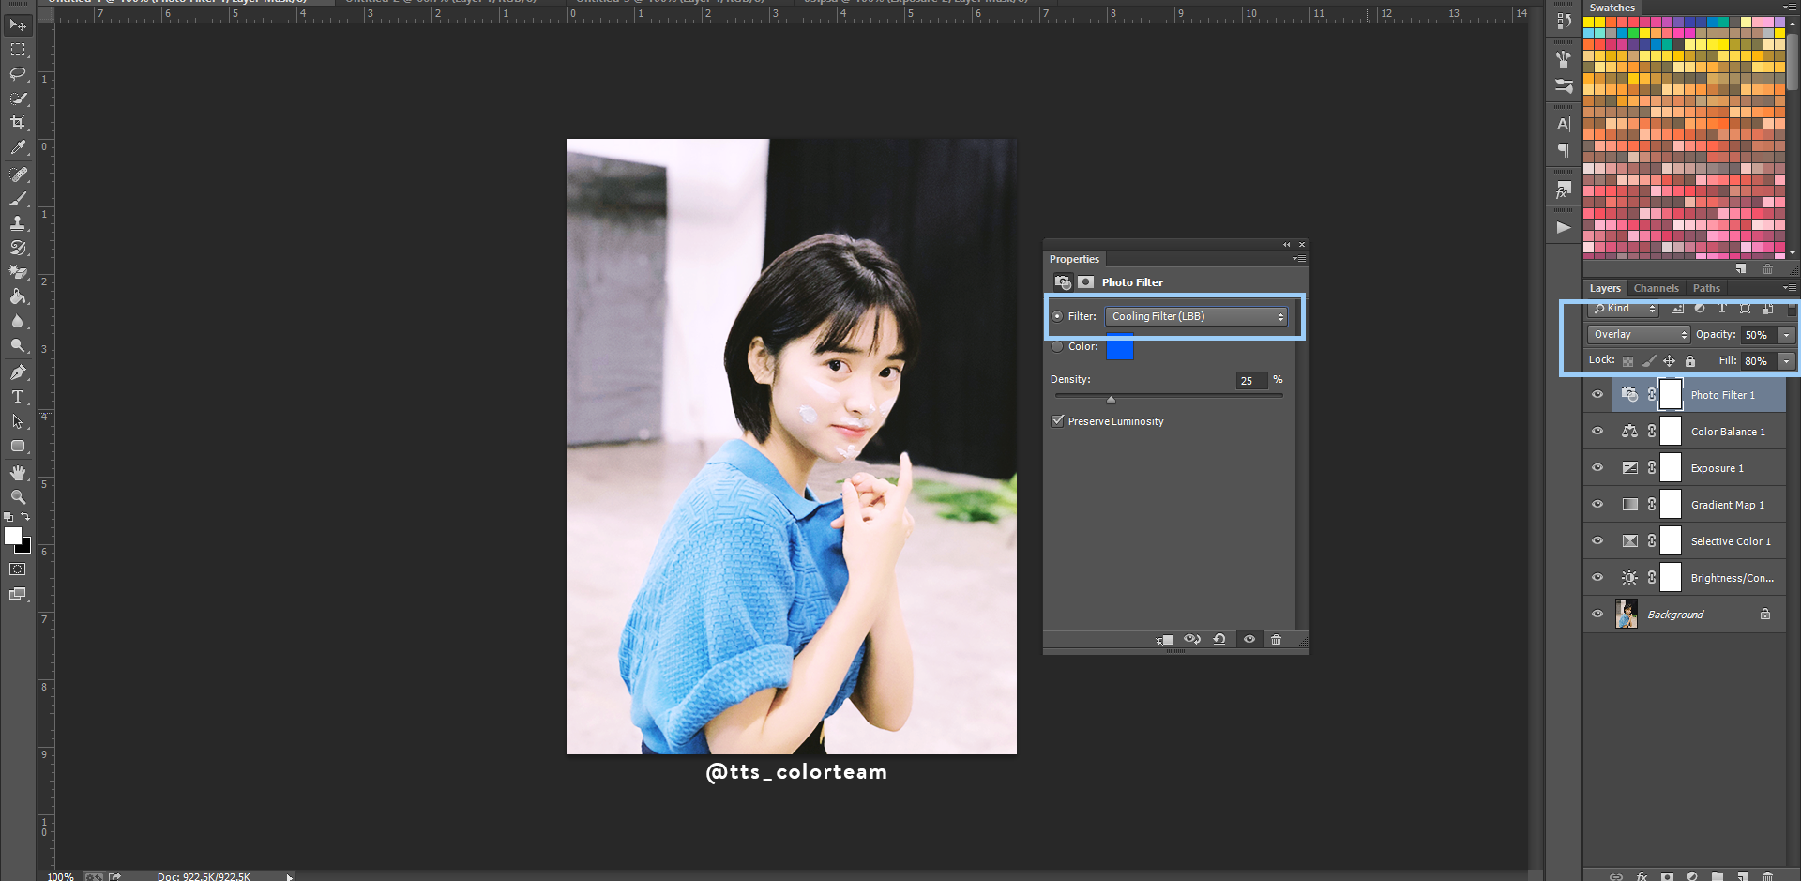Open the Overlay blend mode dropdown

[x=1638, y=334]
